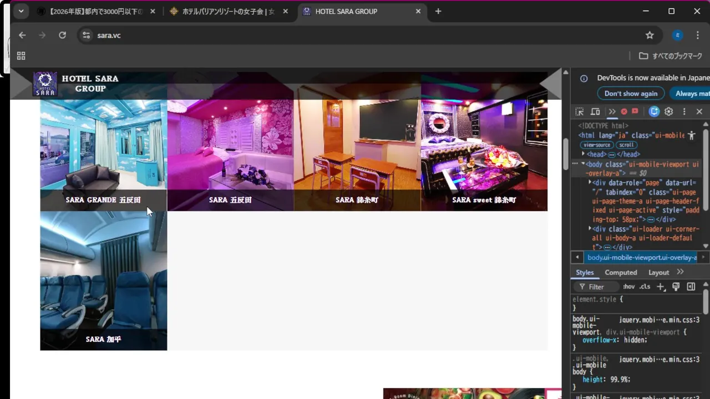Focus the styles Filter field
The width and height of the screenshot is (710, 399).
596,287
